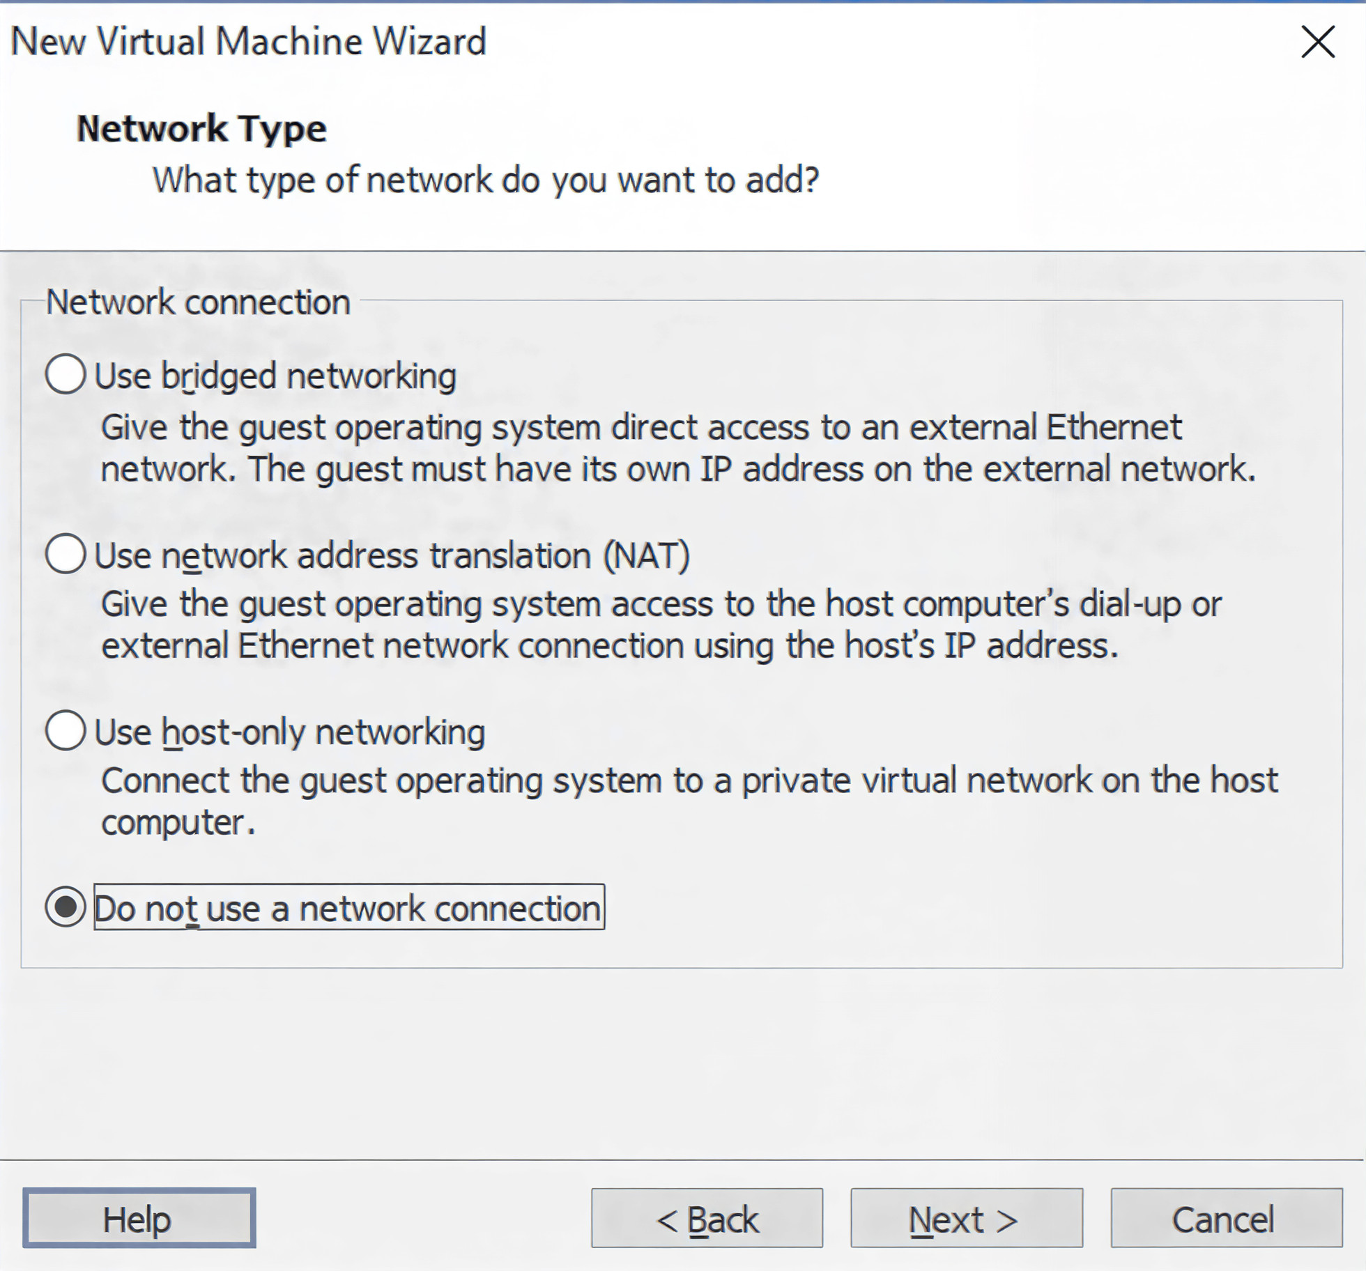1366x1271 pixels.
Task: Click the 'Do not use a network connection' radio circle
Action: (x=66, y=907)
